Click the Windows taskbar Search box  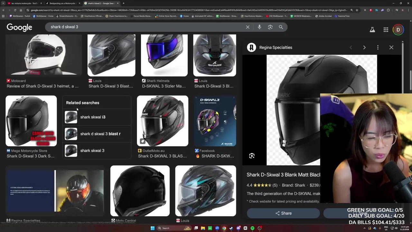tap(174, 228)
